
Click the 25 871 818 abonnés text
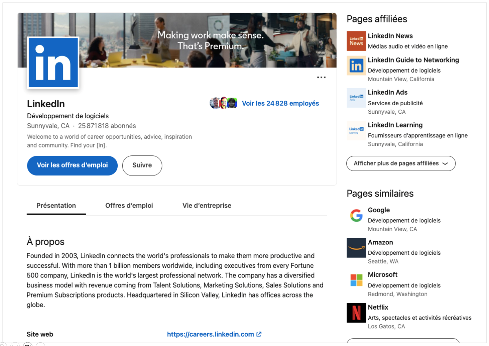point(107,126)
